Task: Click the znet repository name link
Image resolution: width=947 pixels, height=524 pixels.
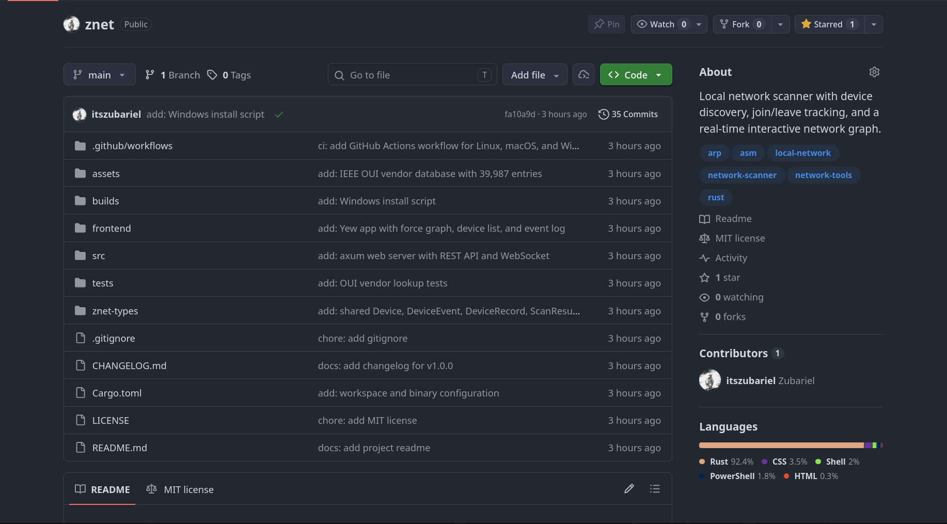Action: (x=100, y=25)
